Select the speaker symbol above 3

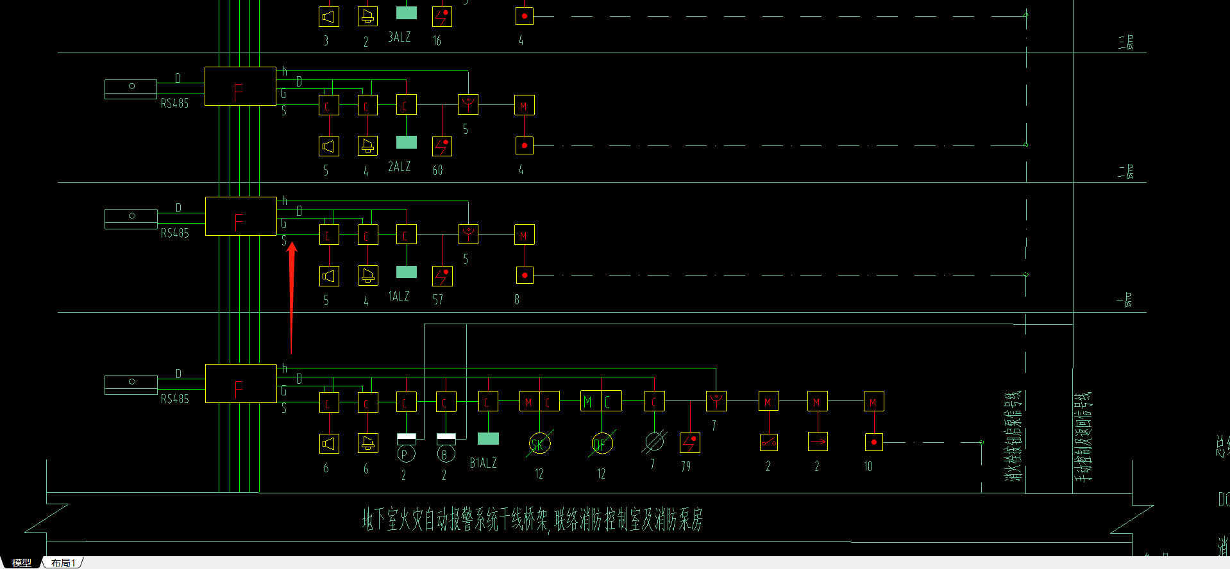pyautogui.click(x=329, y=17)
